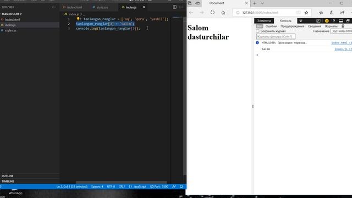Click the Ln 2, Col 1 status entry
Screen dimensions: 352x198
coord(72,186)
